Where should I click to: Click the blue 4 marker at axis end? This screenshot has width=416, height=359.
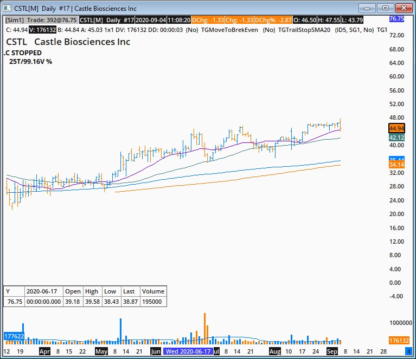point(408,351)
